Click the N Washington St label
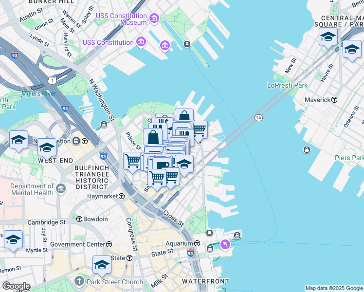This screenshot has height=292, width=364. [102, 100]
